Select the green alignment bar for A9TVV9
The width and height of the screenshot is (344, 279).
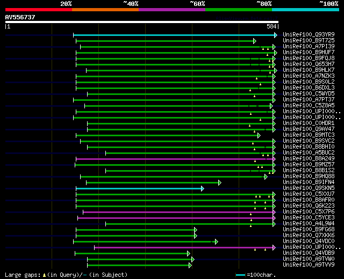point(140,266)
